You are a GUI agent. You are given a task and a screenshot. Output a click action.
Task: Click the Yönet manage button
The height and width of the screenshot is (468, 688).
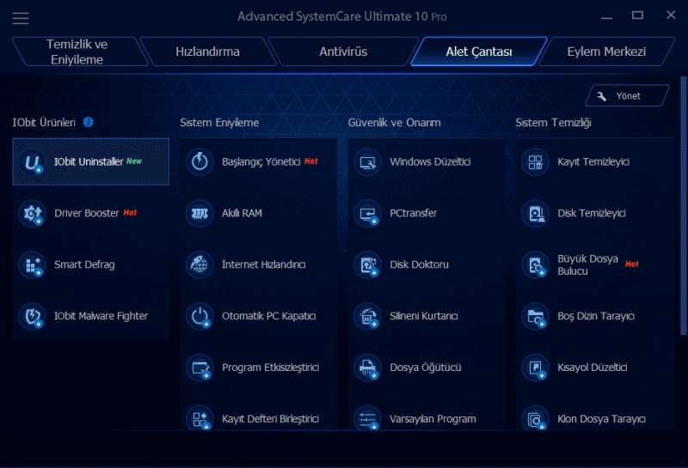(627, 96)
